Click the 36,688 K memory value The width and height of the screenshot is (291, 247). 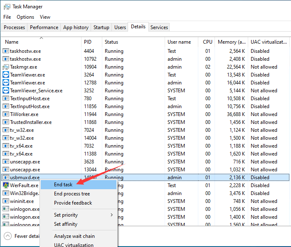click(236, 114)
